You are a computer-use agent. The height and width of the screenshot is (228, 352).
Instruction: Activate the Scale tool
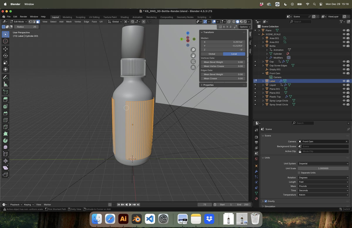[5, 63]
